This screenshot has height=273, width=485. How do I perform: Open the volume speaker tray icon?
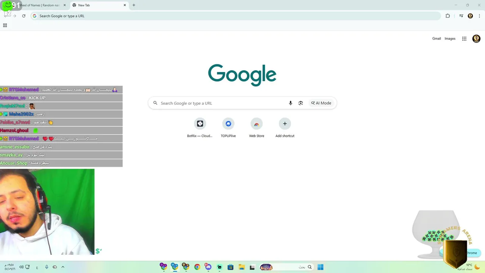21,267
